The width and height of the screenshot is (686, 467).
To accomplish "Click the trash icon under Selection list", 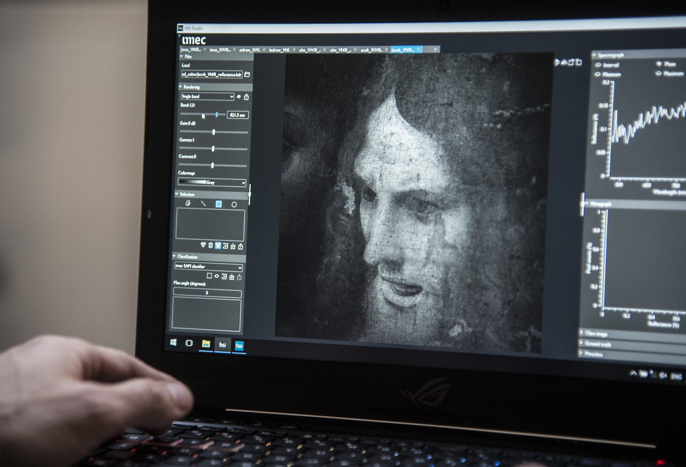I will pyautogui.click(x=210, y=245).
